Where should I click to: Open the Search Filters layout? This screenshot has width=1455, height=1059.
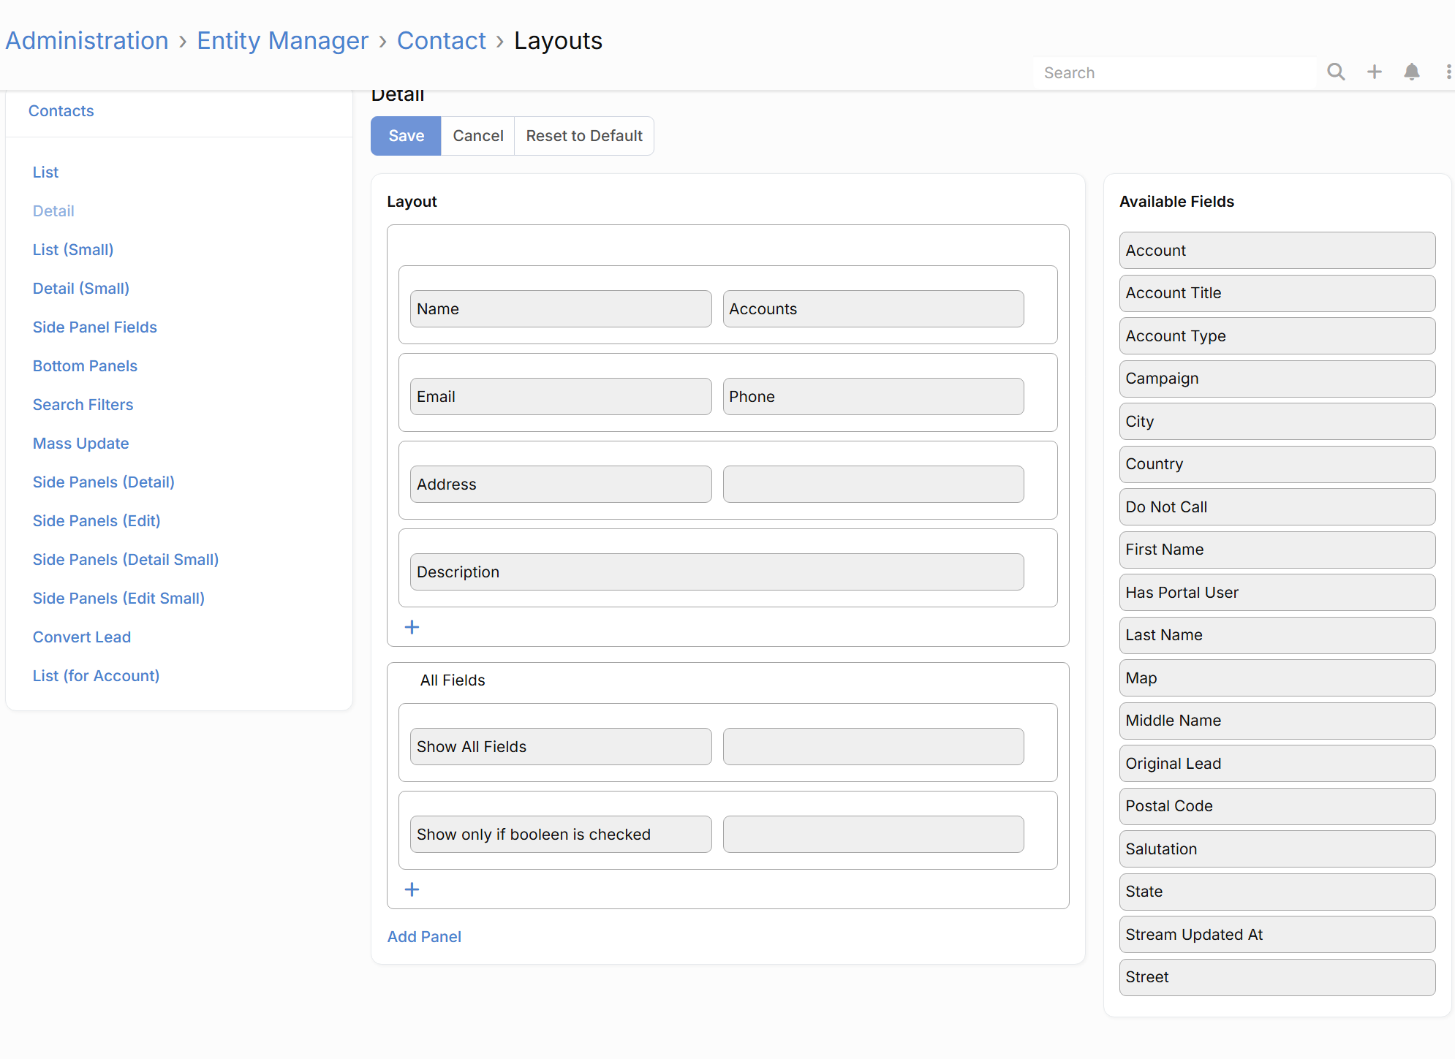point(83,404)
